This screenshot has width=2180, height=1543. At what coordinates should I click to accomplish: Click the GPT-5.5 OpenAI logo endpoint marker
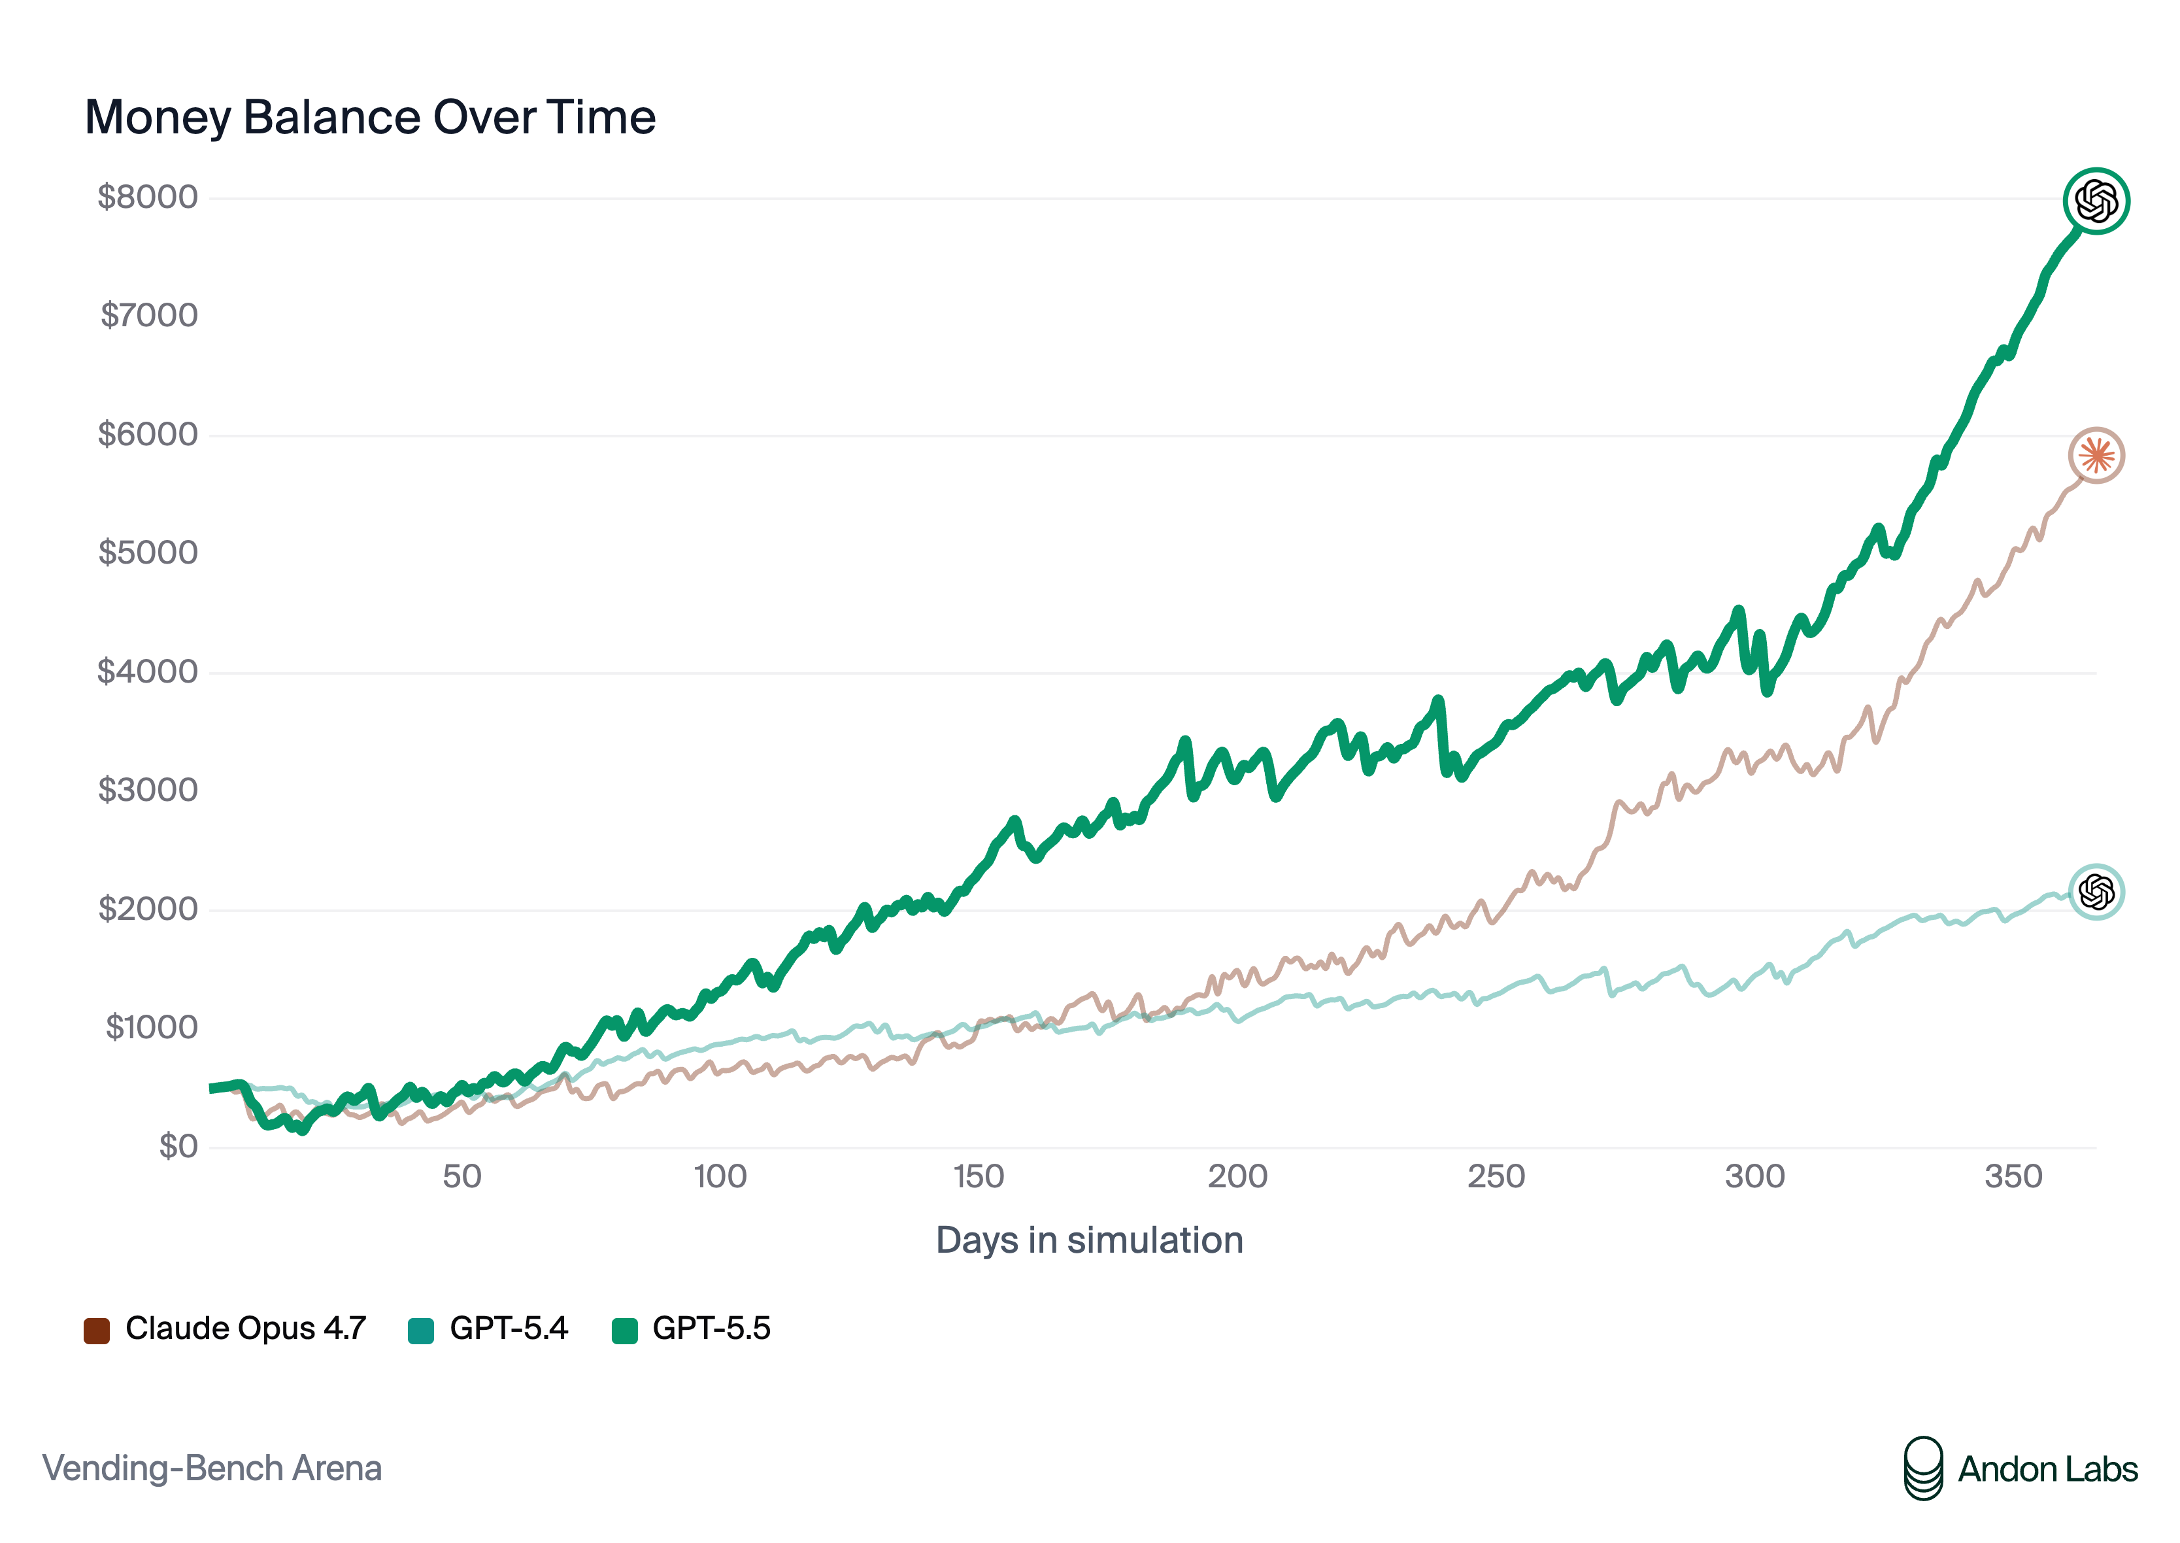pos(2096,201)
